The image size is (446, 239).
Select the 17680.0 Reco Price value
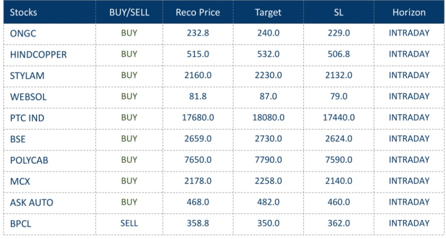coord(198,118)
